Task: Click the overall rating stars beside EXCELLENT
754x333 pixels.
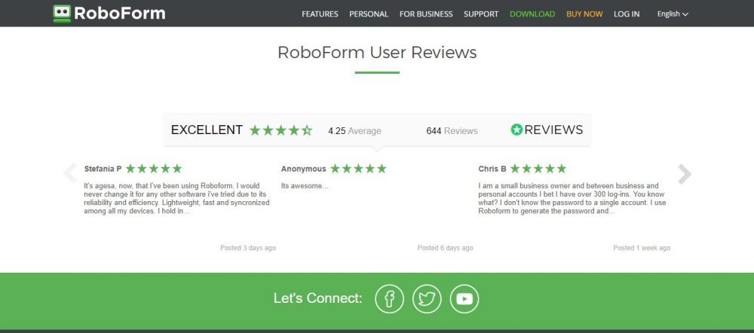Action: click(280, 130)
